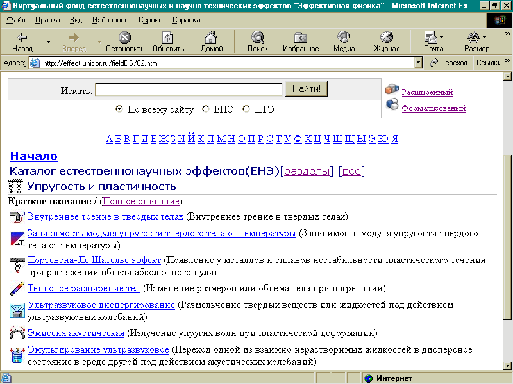
Task: Follow the Формализованый search link
Action: [x=433, y=108]
